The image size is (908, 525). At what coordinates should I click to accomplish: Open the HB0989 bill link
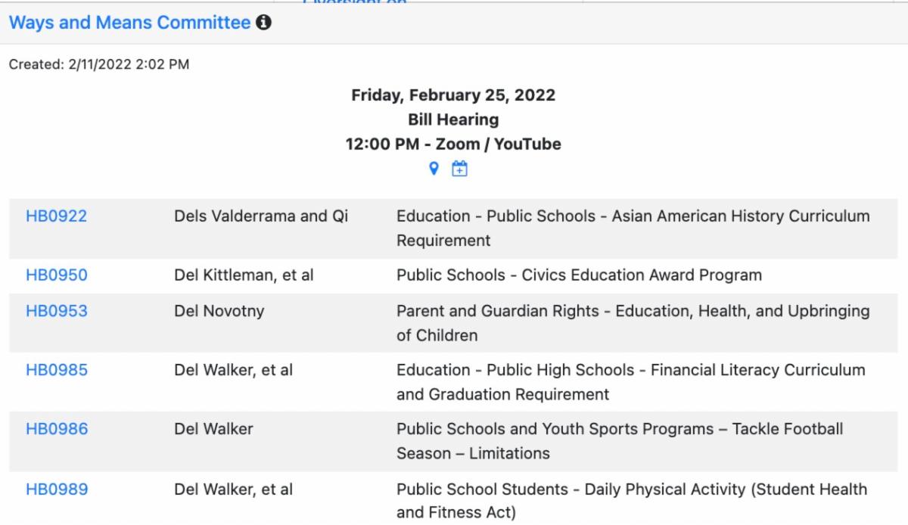(57, 489)
